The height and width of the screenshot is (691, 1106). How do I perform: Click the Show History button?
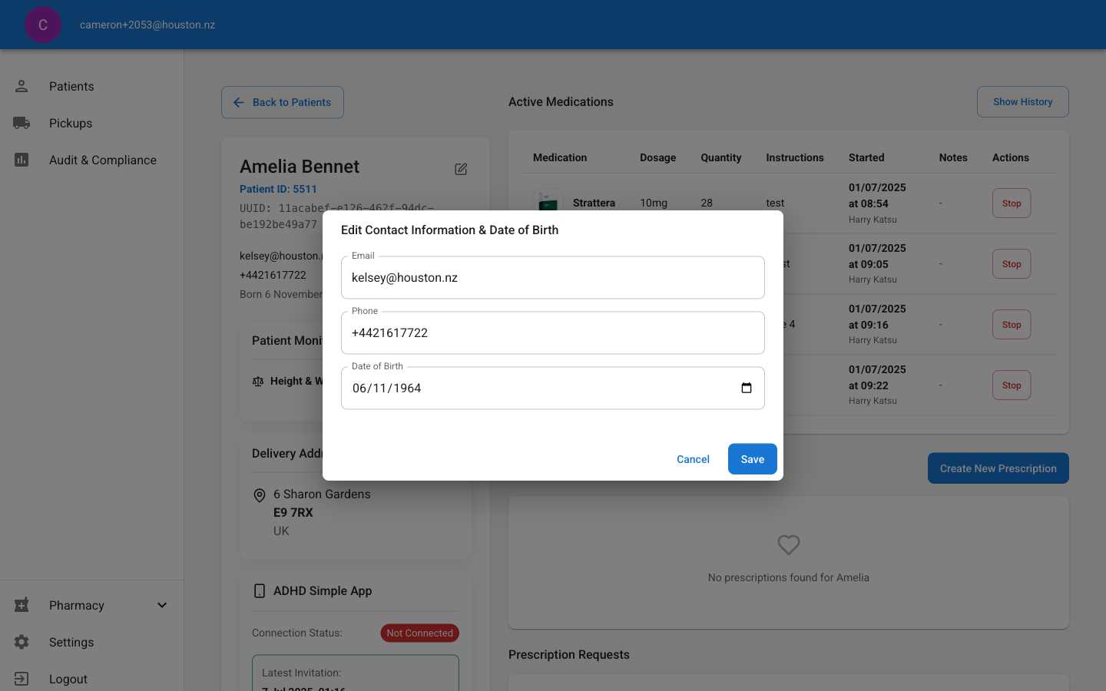[1022, 101]
